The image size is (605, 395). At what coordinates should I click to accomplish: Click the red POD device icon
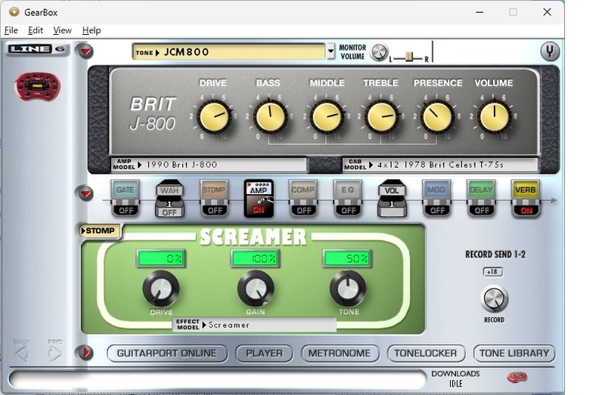pyautogui.click(x=37, y=85)
